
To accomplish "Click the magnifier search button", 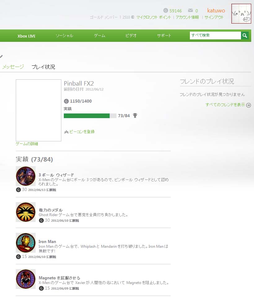I will point(245,35).
